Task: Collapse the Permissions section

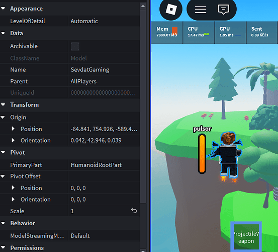Action: tap(3, 247)
